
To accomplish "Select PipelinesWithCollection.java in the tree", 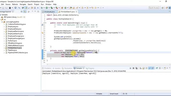I will point(18,53).
